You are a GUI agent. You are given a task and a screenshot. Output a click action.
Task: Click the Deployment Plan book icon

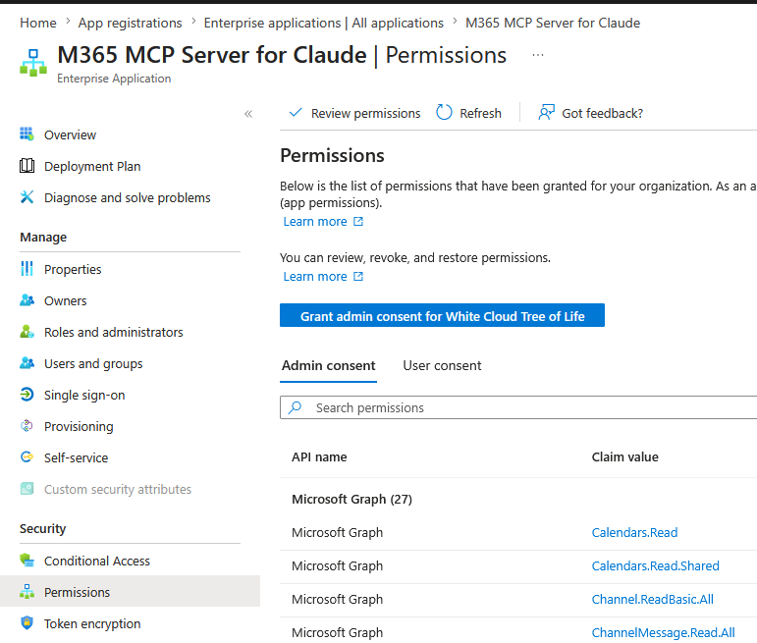[27, 166]
